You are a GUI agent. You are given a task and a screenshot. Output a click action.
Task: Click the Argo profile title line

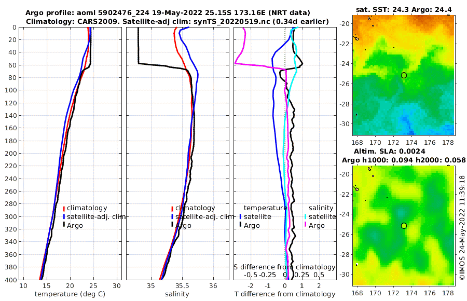tap(168, 13)
